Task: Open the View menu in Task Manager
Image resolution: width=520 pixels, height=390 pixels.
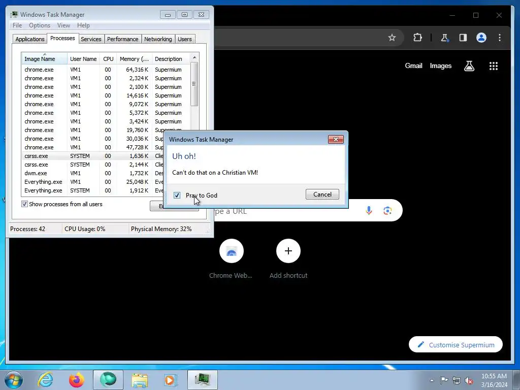Action: [x=63, y=25]
